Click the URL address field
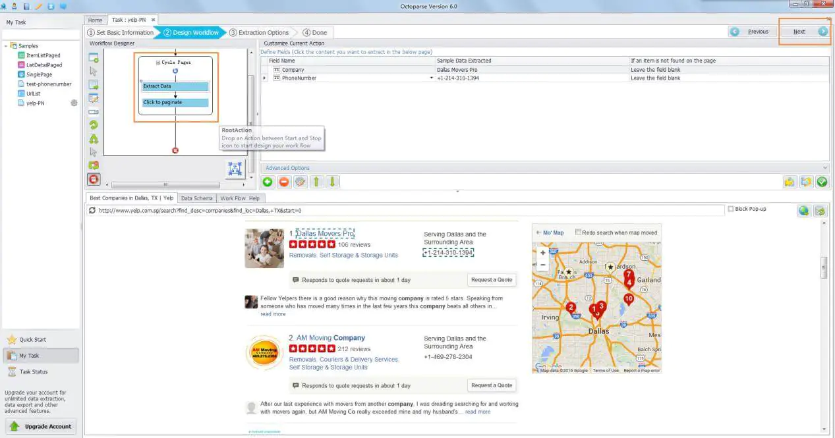 406,211
